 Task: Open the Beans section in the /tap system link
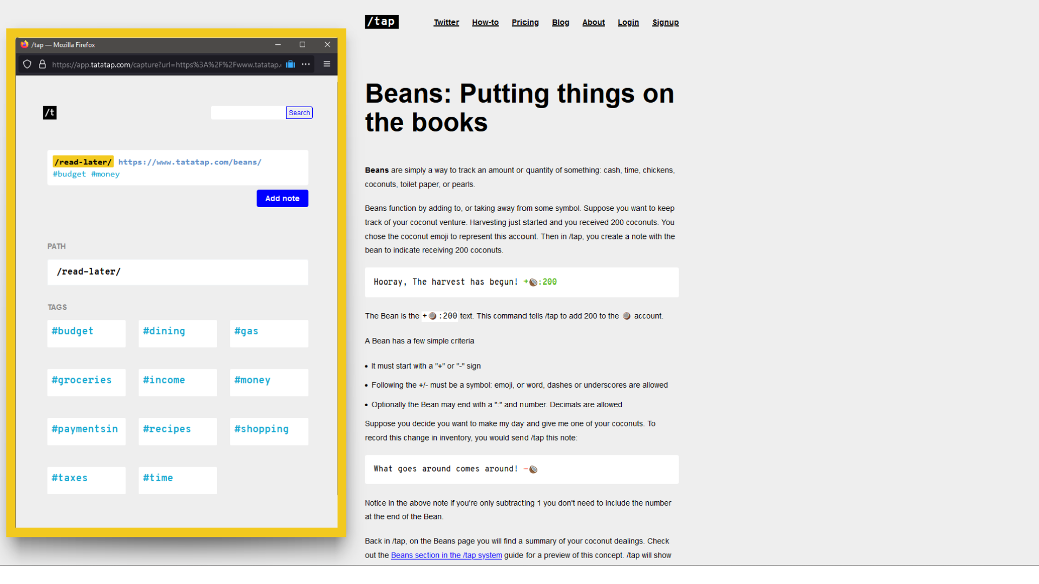pos(446,555)
